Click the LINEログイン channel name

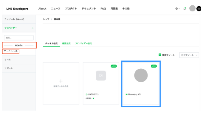(93, 94)
